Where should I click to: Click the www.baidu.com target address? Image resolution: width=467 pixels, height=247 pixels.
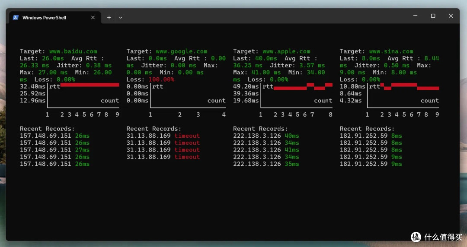tap(73, 51)
